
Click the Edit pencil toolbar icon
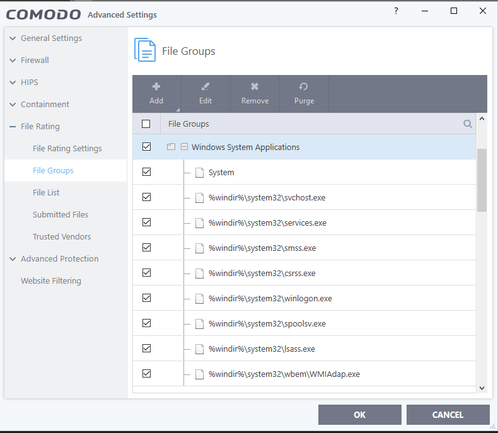(x=205, y=86)
